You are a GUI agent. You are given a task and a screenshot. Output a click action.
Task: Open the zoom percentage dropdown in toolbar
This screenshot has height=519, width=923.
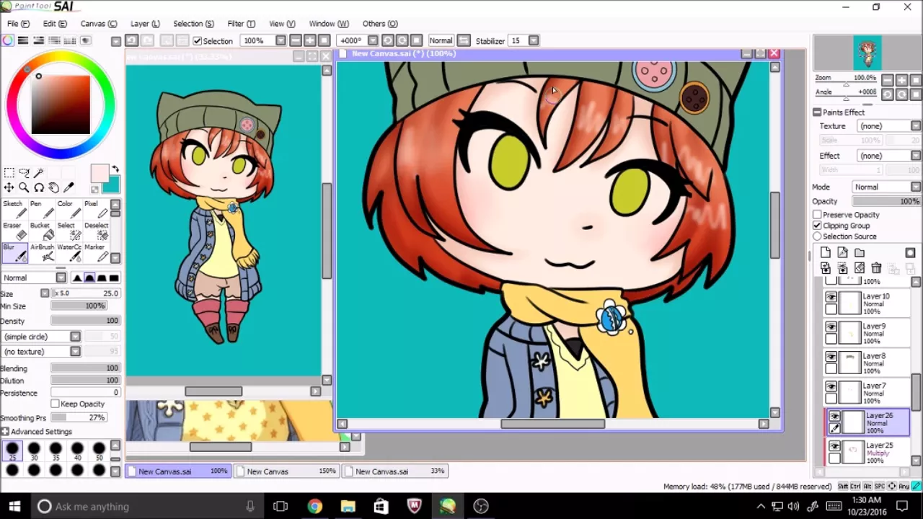pos(281,40)
